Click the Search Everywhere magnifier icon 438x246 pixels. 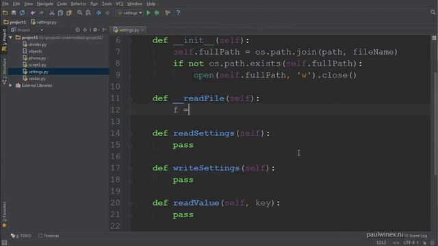(433, 12)
